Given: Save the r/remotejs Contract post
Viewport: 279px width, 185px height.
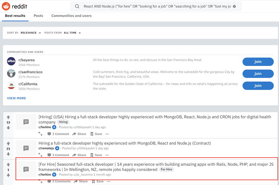Looking at the screenshot, I should (96, 155).
